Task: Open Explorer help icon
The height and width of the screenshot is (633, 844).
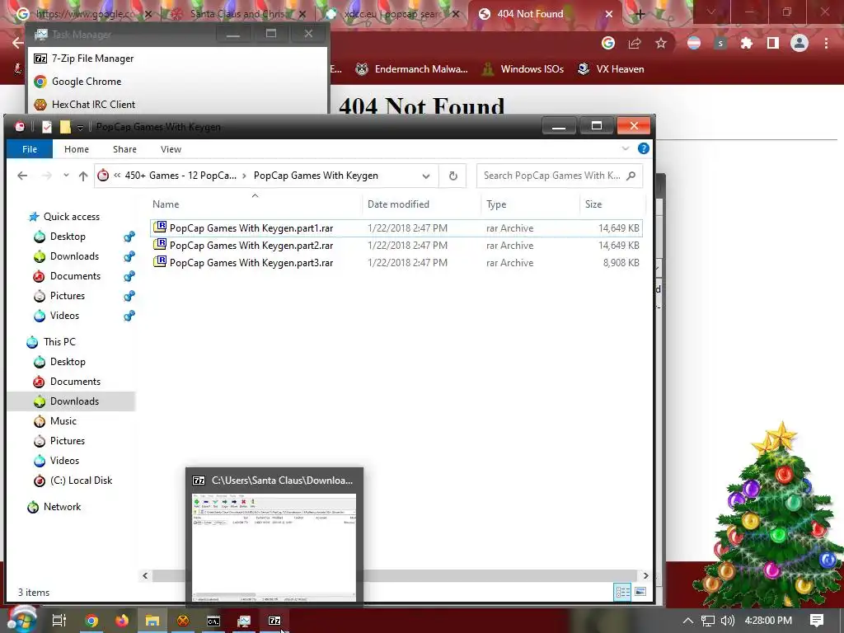Action: (643, 148)
